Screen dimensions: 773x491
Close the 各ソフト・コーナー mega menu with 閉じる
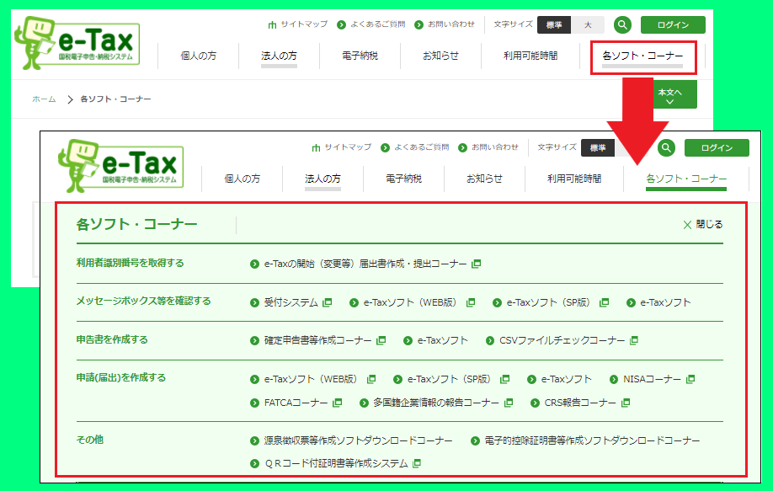pos(703,224)
